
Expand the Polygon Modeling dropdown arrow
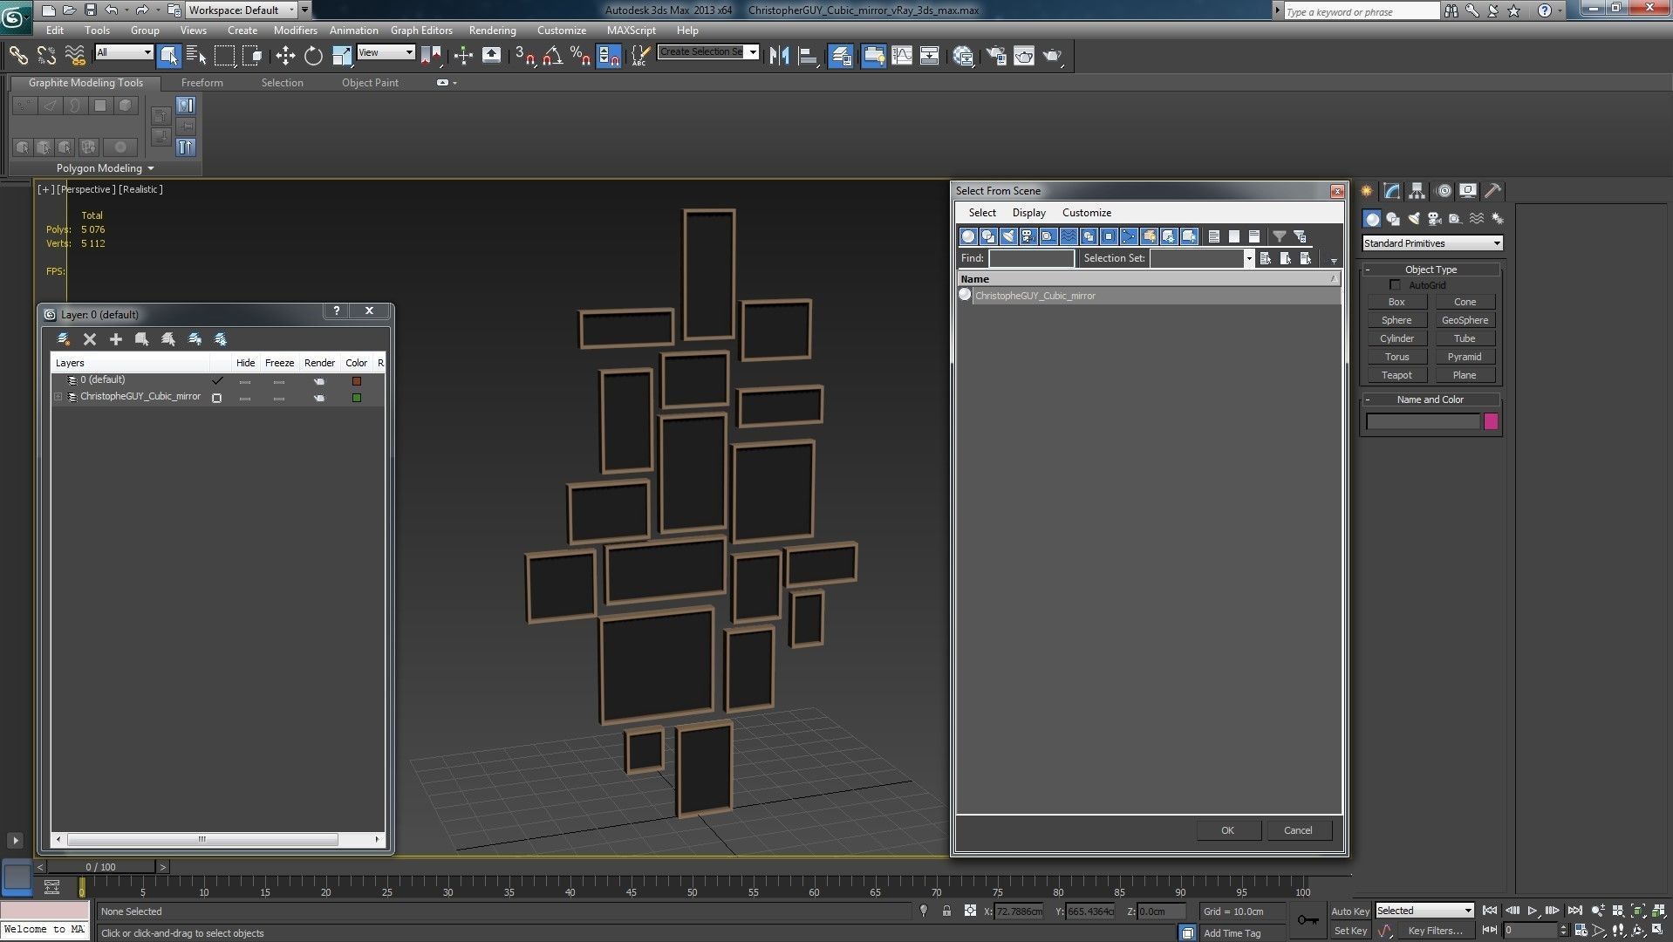pos(151,168)
